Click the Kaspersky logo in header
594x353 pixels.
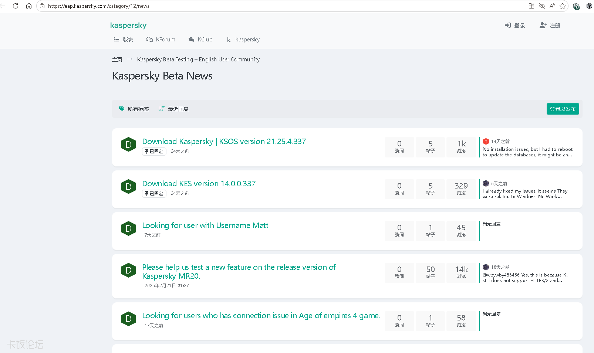pyautogui.click(x=128, y=25)
